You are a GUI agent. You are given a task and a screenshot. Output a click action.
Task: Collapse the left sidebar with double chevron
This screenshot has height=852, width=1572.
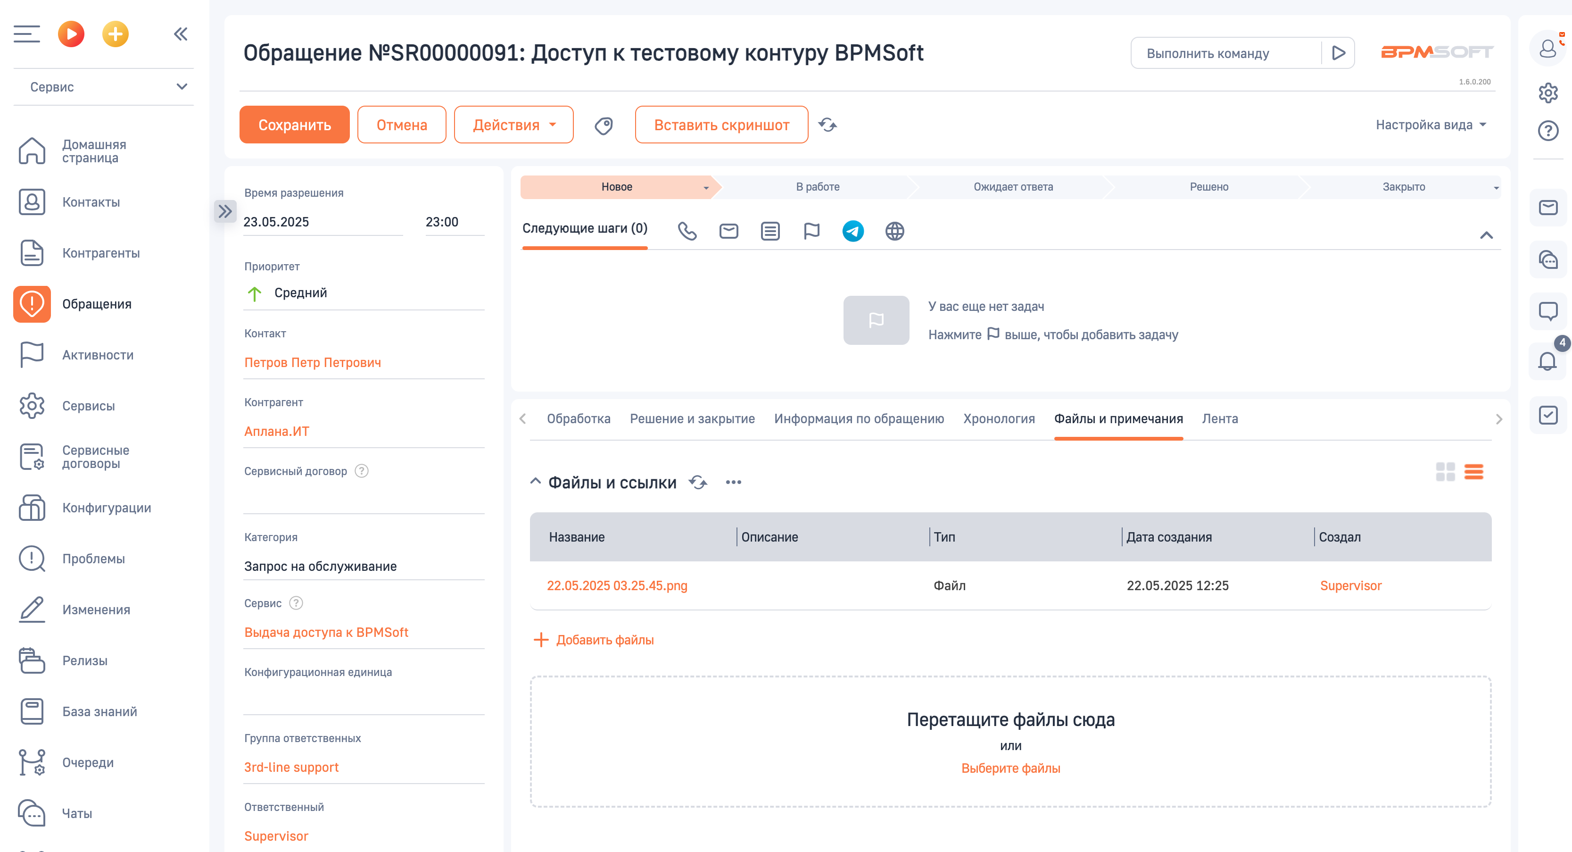pos(181,34)
